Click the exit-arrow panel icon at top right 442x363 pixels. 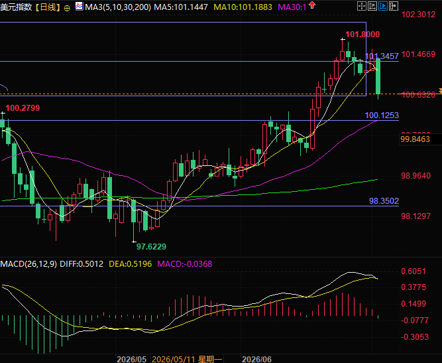pos(394,6)
